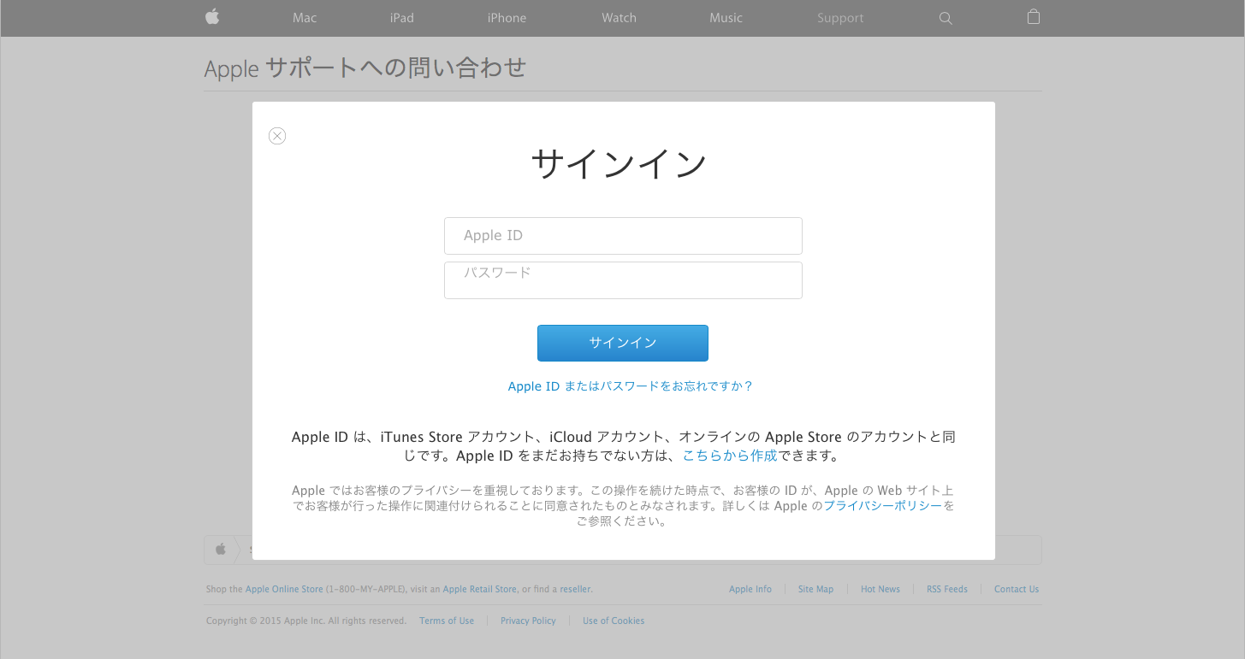Viewport: 1245px width, 659px height.
Task: Open the Mac menu item
Action: [305, 18]
